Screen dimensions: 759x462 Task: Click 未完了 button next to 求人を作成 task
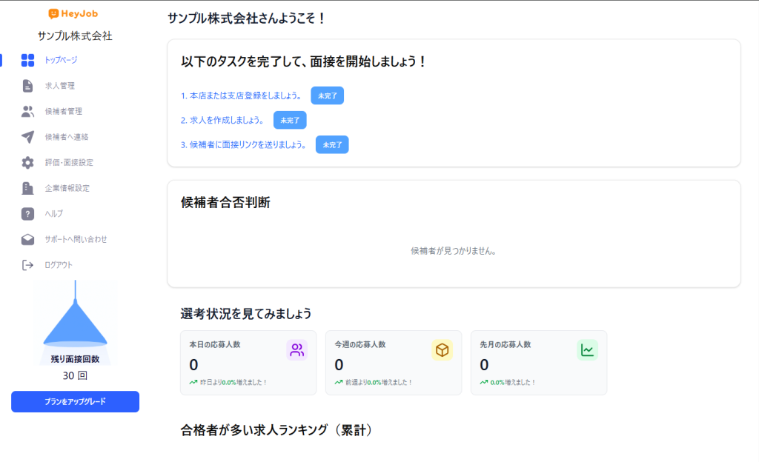click(290, 120)
